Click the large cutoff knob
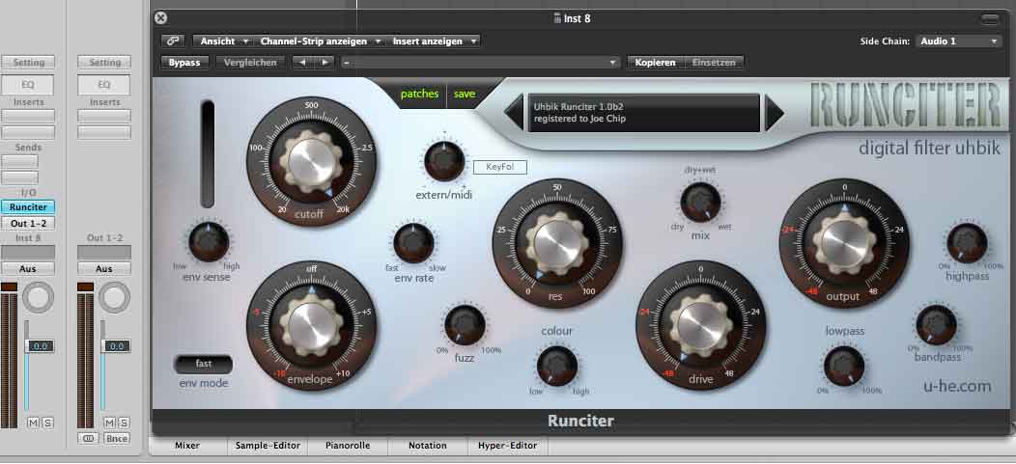This screenshot has width=1016, height=464. point(311,162)
